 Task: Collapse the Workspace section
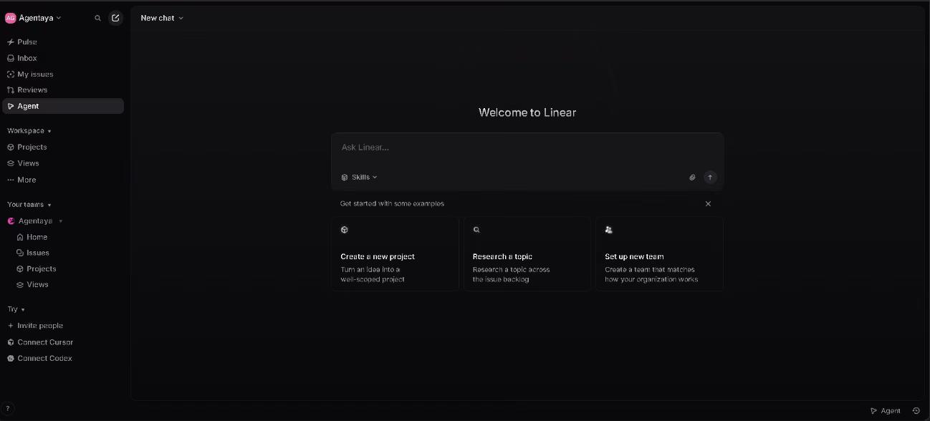[29, 131]
